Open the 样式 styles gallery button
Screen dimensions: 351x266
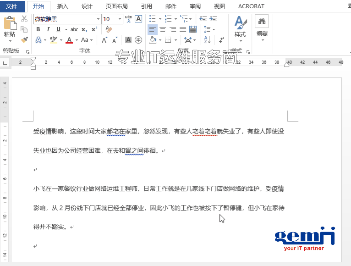[240, 28]
